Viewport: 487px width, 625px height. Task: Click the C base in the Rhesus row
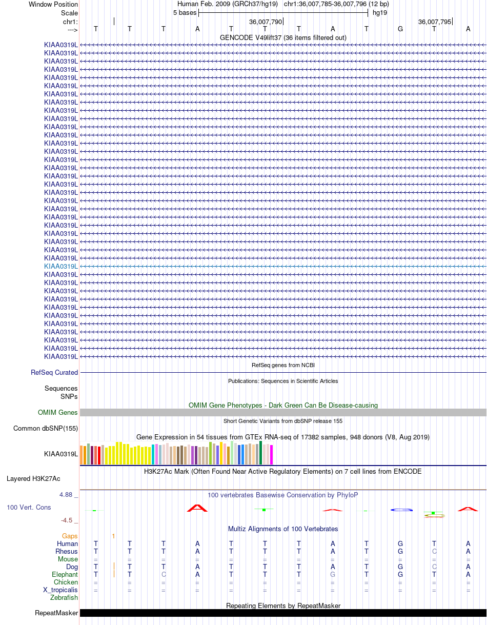434,552
